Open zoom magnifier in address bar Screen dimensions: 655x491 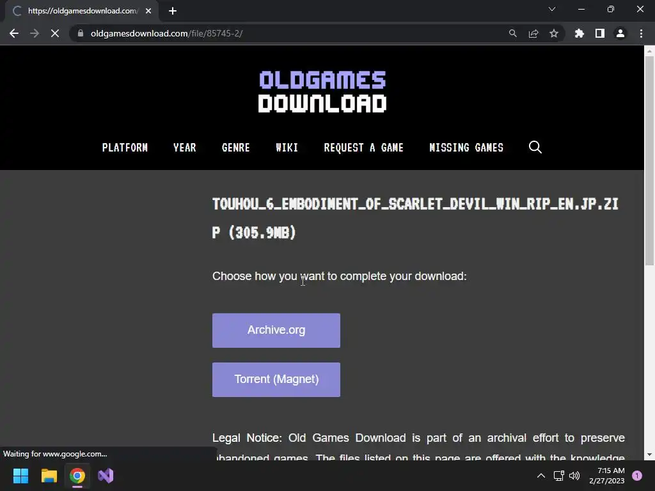coord(512,33)
